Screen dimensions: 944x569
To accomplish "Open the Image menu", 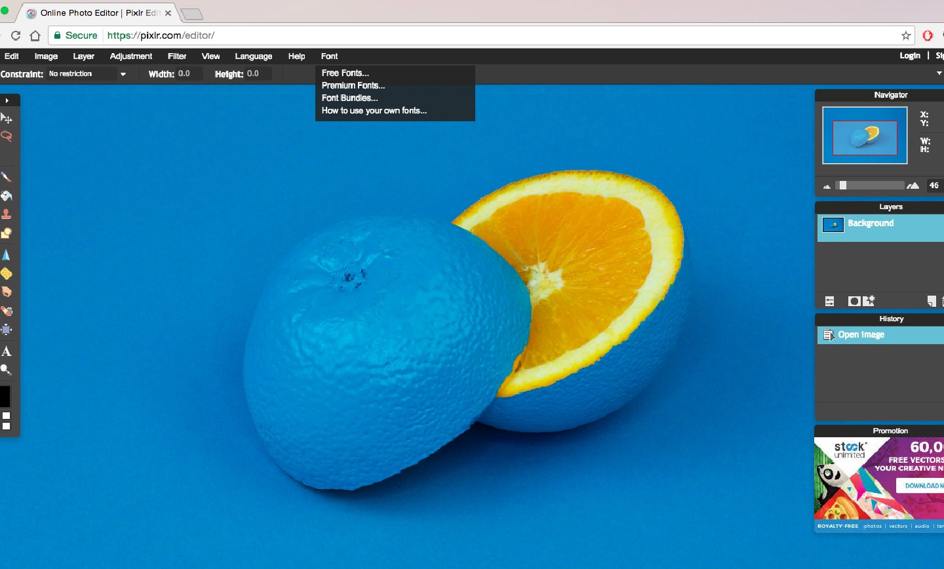I will 46,56.
